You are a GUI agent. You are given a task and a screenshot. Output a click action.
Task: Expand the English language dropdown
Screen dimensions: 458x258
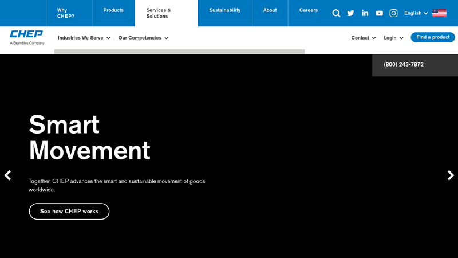pos(416,13)
